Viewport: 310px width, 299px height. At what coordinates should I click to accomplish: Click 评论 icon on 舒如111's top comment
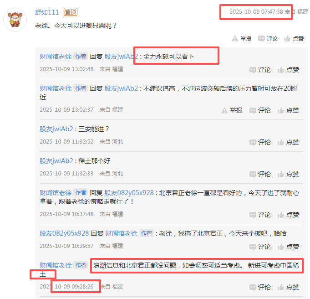pos(268,38)
